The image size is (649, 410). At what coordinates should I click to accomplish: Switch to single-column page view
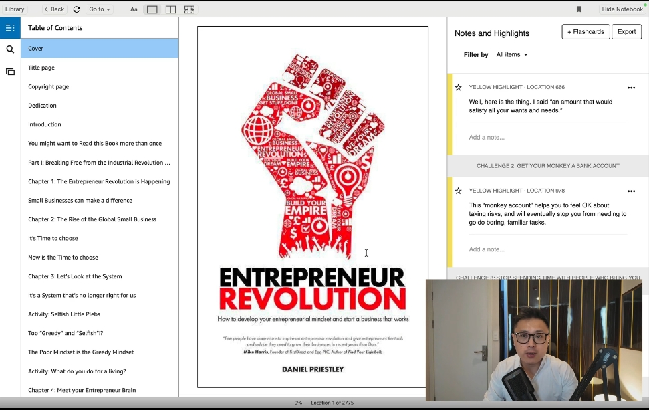(x=152, y=9)
